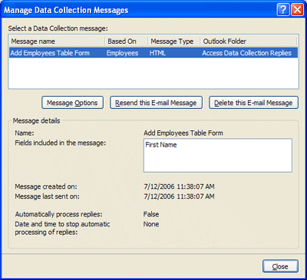Viewport: 307px width, 280px height.
Task: Click Message last sent on date value
Action: click(179, 196)
